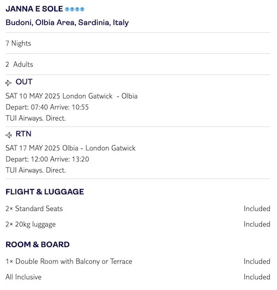Click Budoni, Olbia Area, Sardinia, Italy location
The width and height of the screenshot is (277, 290).
[x=67, y=23]
